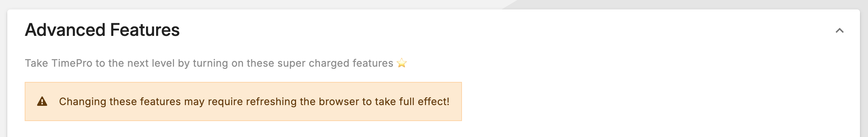868x137 pixels.
Task: Click empty card area right of the alert
Action: tap(654, 101)
